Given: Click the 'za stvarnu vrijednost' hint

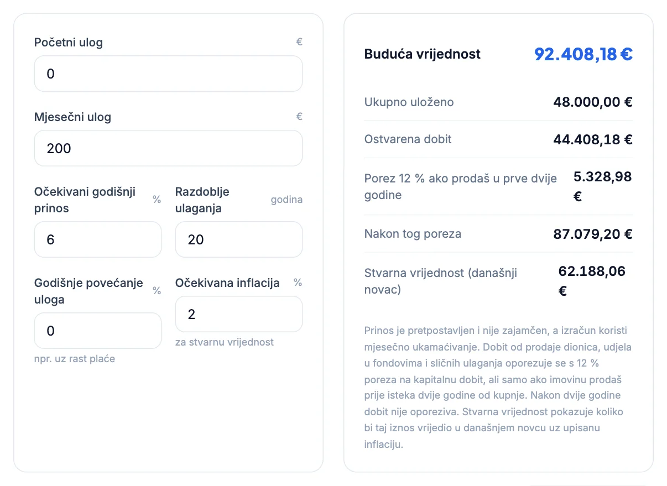Looking at the screenshot, I should click(225, 342).
